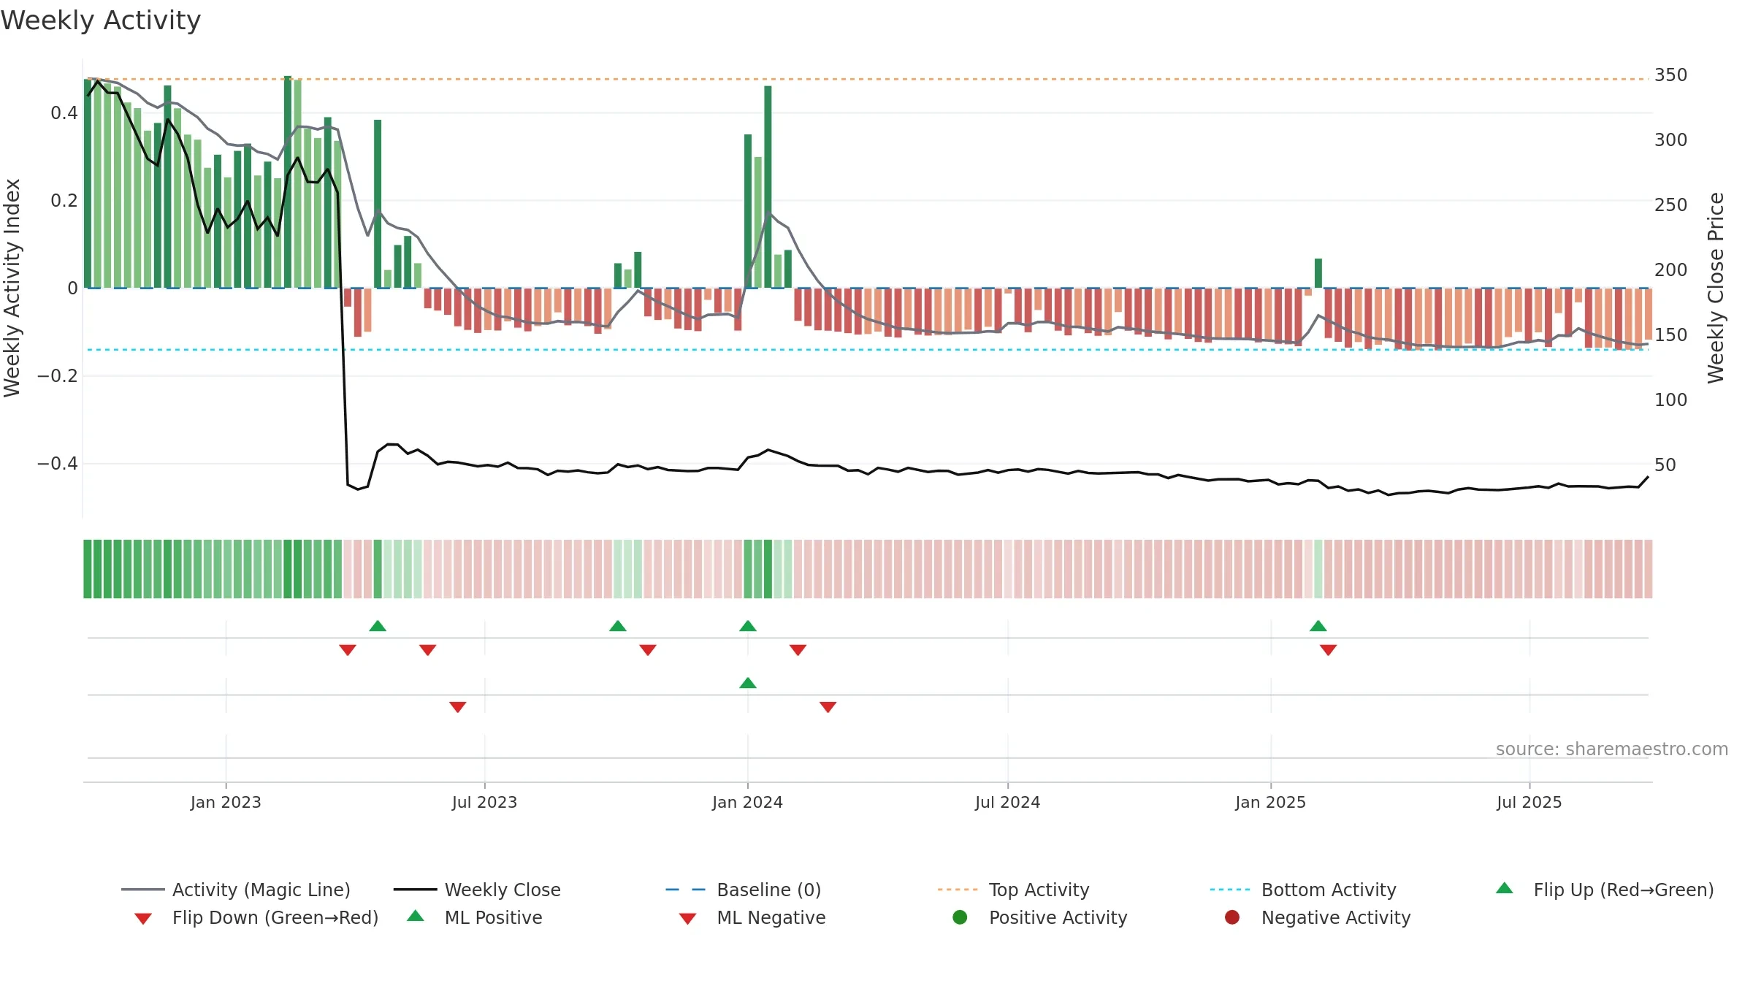Click Negative Activity legend red dot
This screenshot has height=986, width=1753.
coord(1232,917)
